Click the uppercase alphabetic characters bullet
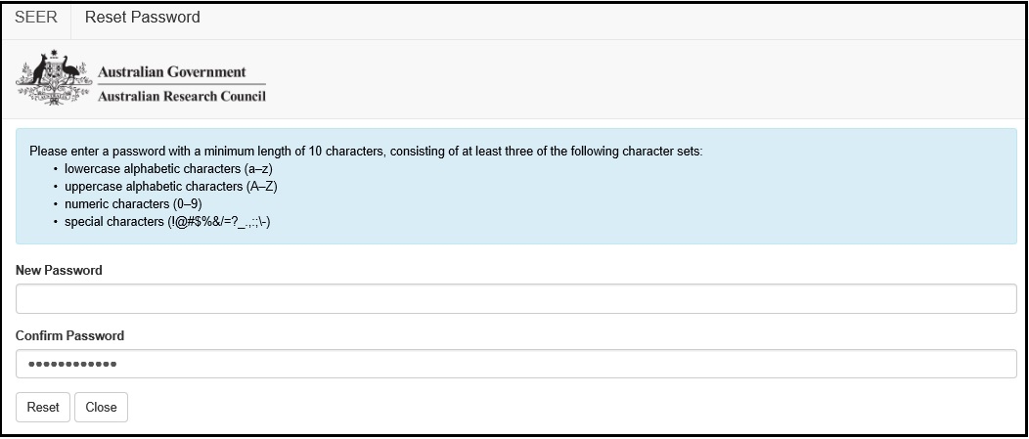This screenshot has height=439, width=1029. 170,187
